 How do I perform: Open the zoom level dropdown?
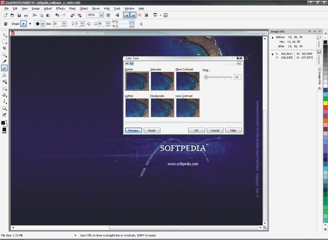(101, 15)
